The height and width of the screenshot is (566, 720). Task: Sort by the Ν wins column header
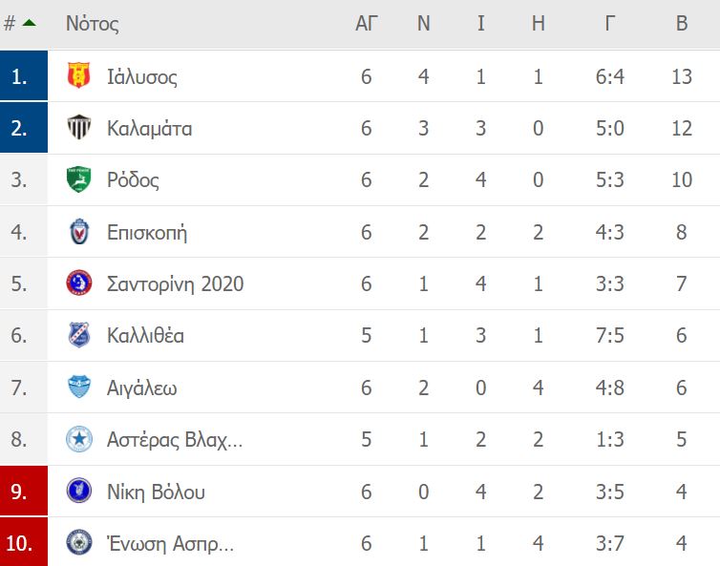tap(423, 23)
